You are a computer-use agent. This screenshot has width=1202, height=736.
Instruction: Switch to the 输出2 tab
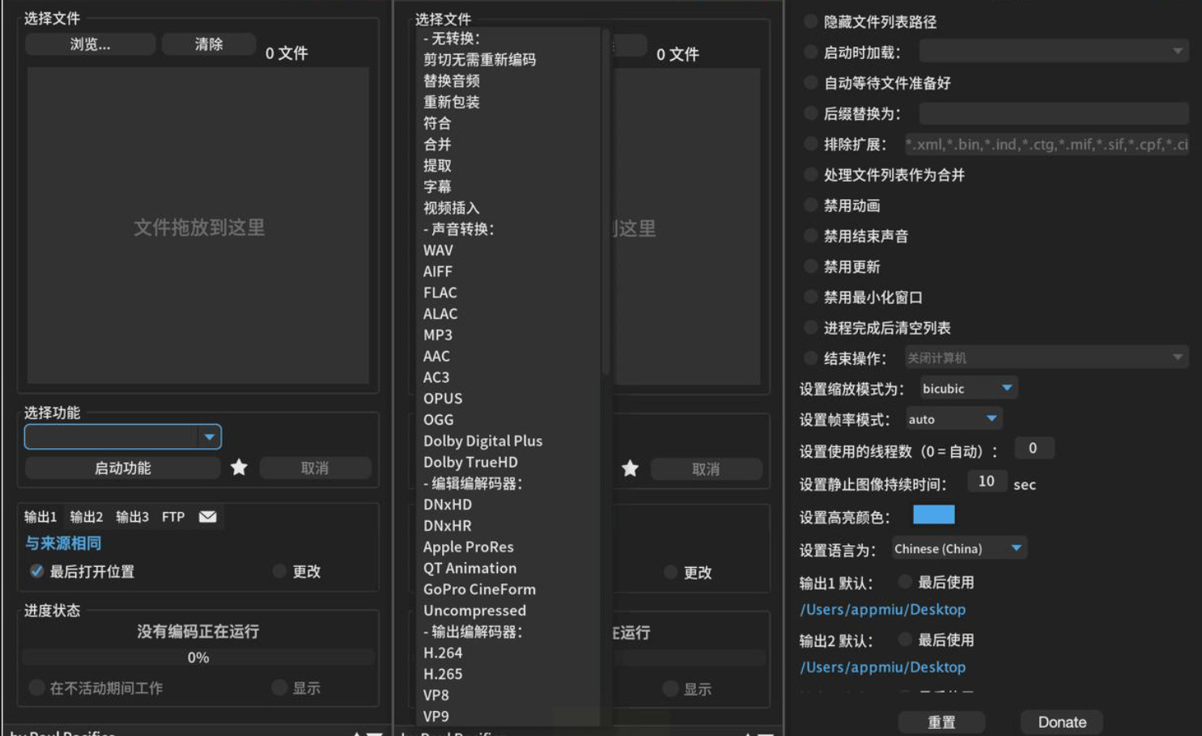(x=87, y=516)
